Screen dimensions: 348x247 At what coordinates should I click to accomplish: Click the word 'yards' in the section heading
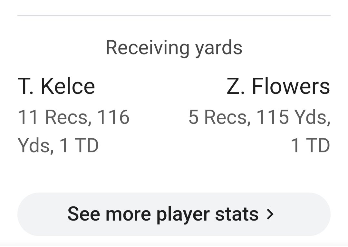218,48
